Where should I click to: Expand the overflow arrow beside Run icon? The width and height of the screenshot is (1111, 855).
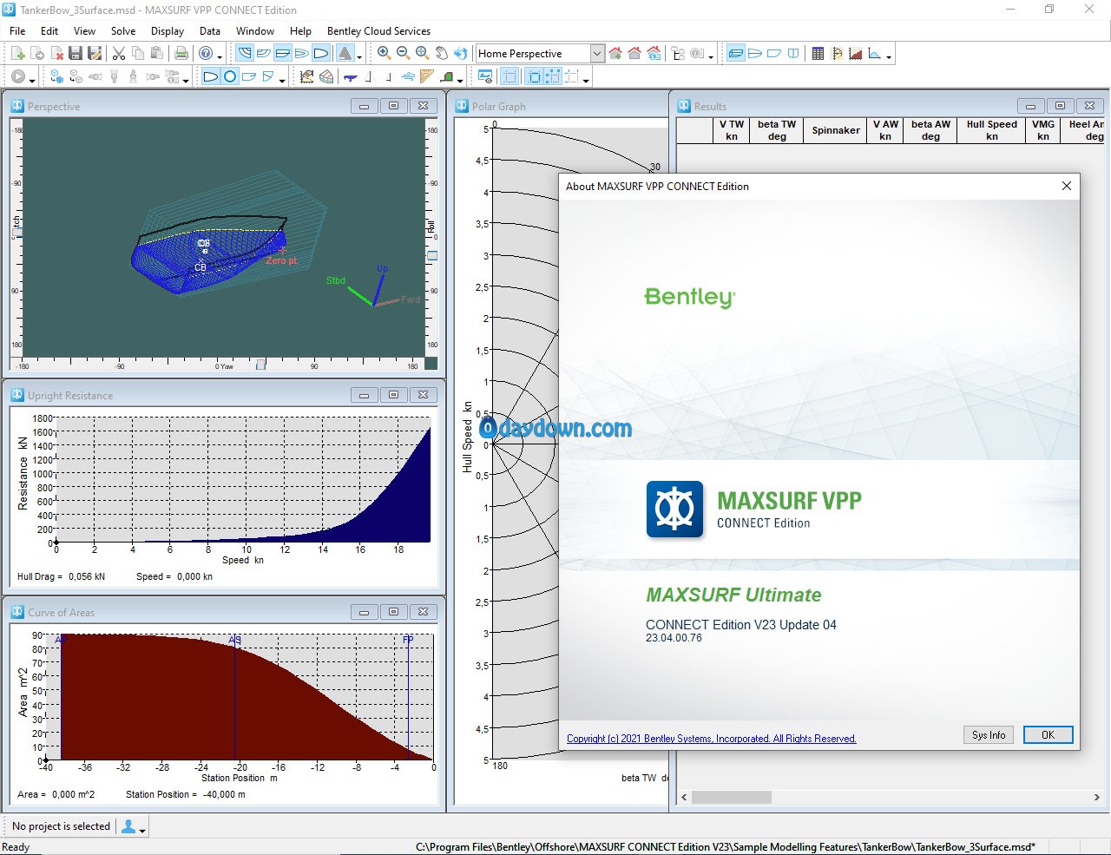point(32,80)
